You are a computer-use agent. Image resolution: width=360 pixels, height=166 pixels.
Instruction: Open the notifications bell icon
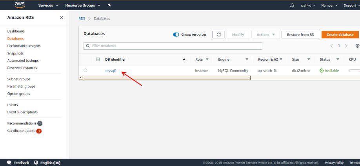tap(292, 5)
